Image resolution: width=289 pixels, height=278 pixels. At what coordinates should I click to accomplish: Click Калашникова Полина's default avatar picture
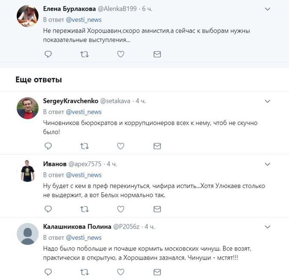tap(27, 234)
